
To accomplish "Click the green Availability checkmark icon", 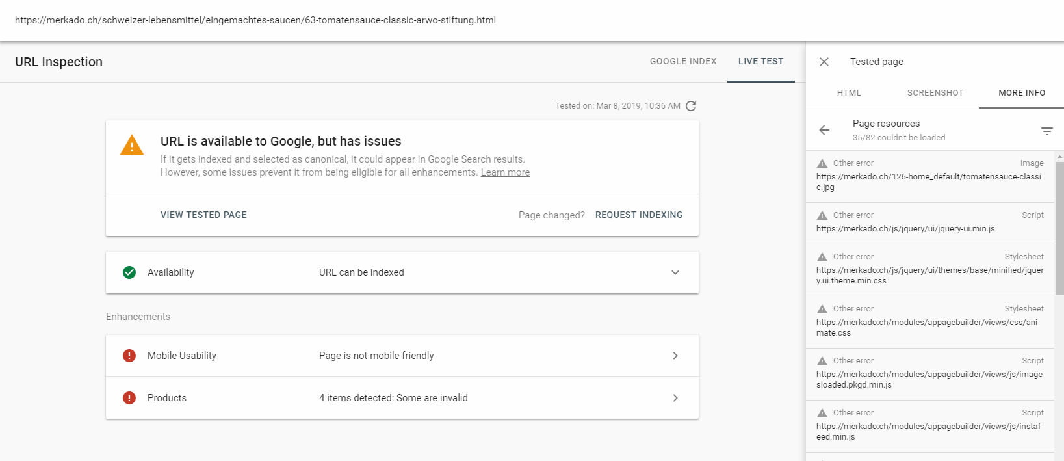I will coord(129,272).
